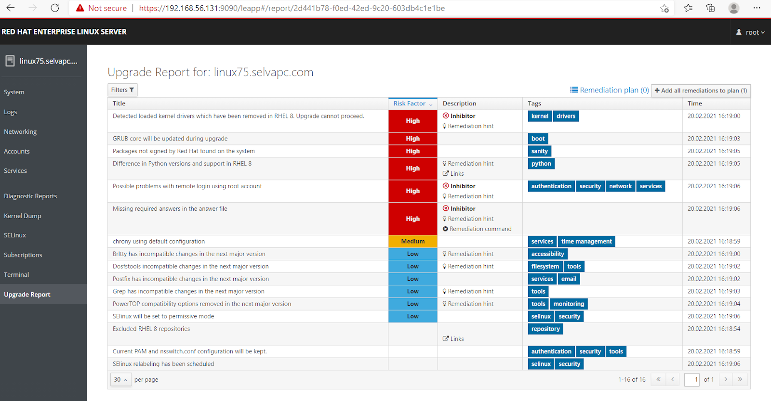This screenshot has height=401, width=771.
Task: Click Links in Python versions row
Action: coord(453,174)
